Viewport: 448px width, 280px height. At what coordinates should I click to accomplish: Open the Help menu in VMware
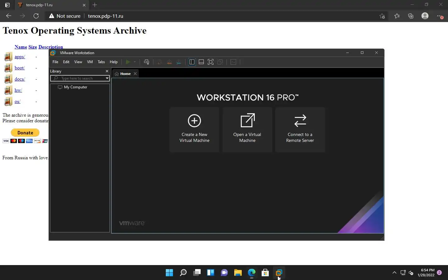(114, 62)
